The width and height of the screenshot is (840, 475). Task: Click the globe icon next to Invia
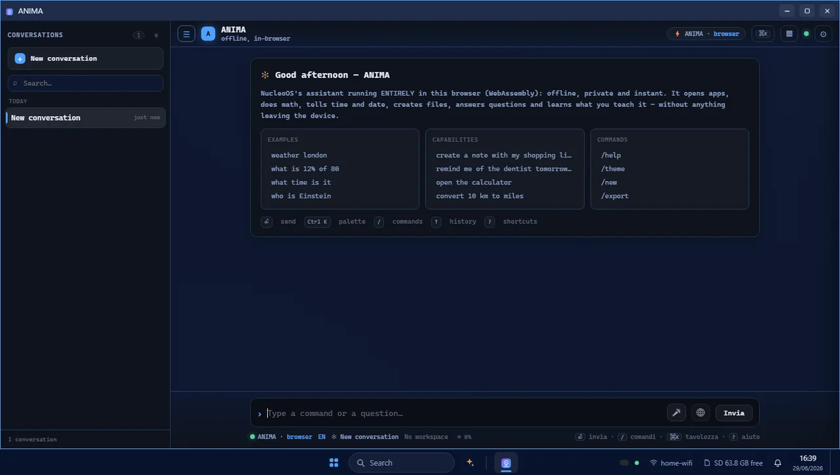coord(701,413)
